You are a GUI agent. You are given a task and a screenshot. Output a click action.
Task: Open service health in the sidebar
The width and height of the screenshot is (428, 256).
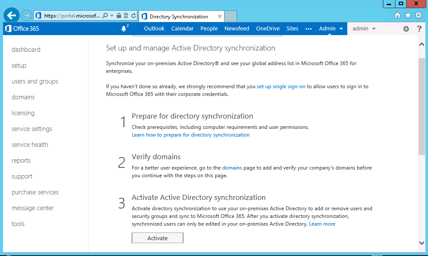tap(30, 145)
